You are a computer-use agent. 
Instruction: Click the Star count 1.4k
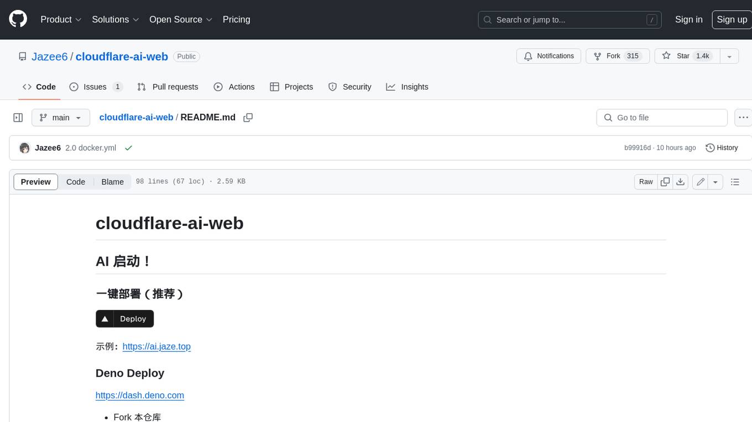(702, 56)
